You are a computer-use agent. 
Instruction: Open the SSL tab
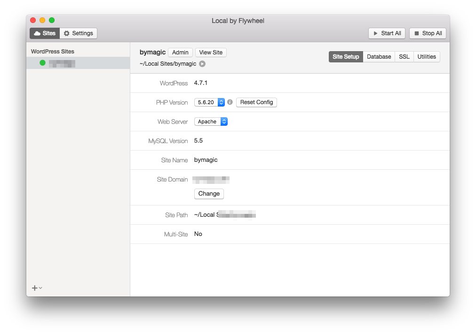click(x=404, y=57)
